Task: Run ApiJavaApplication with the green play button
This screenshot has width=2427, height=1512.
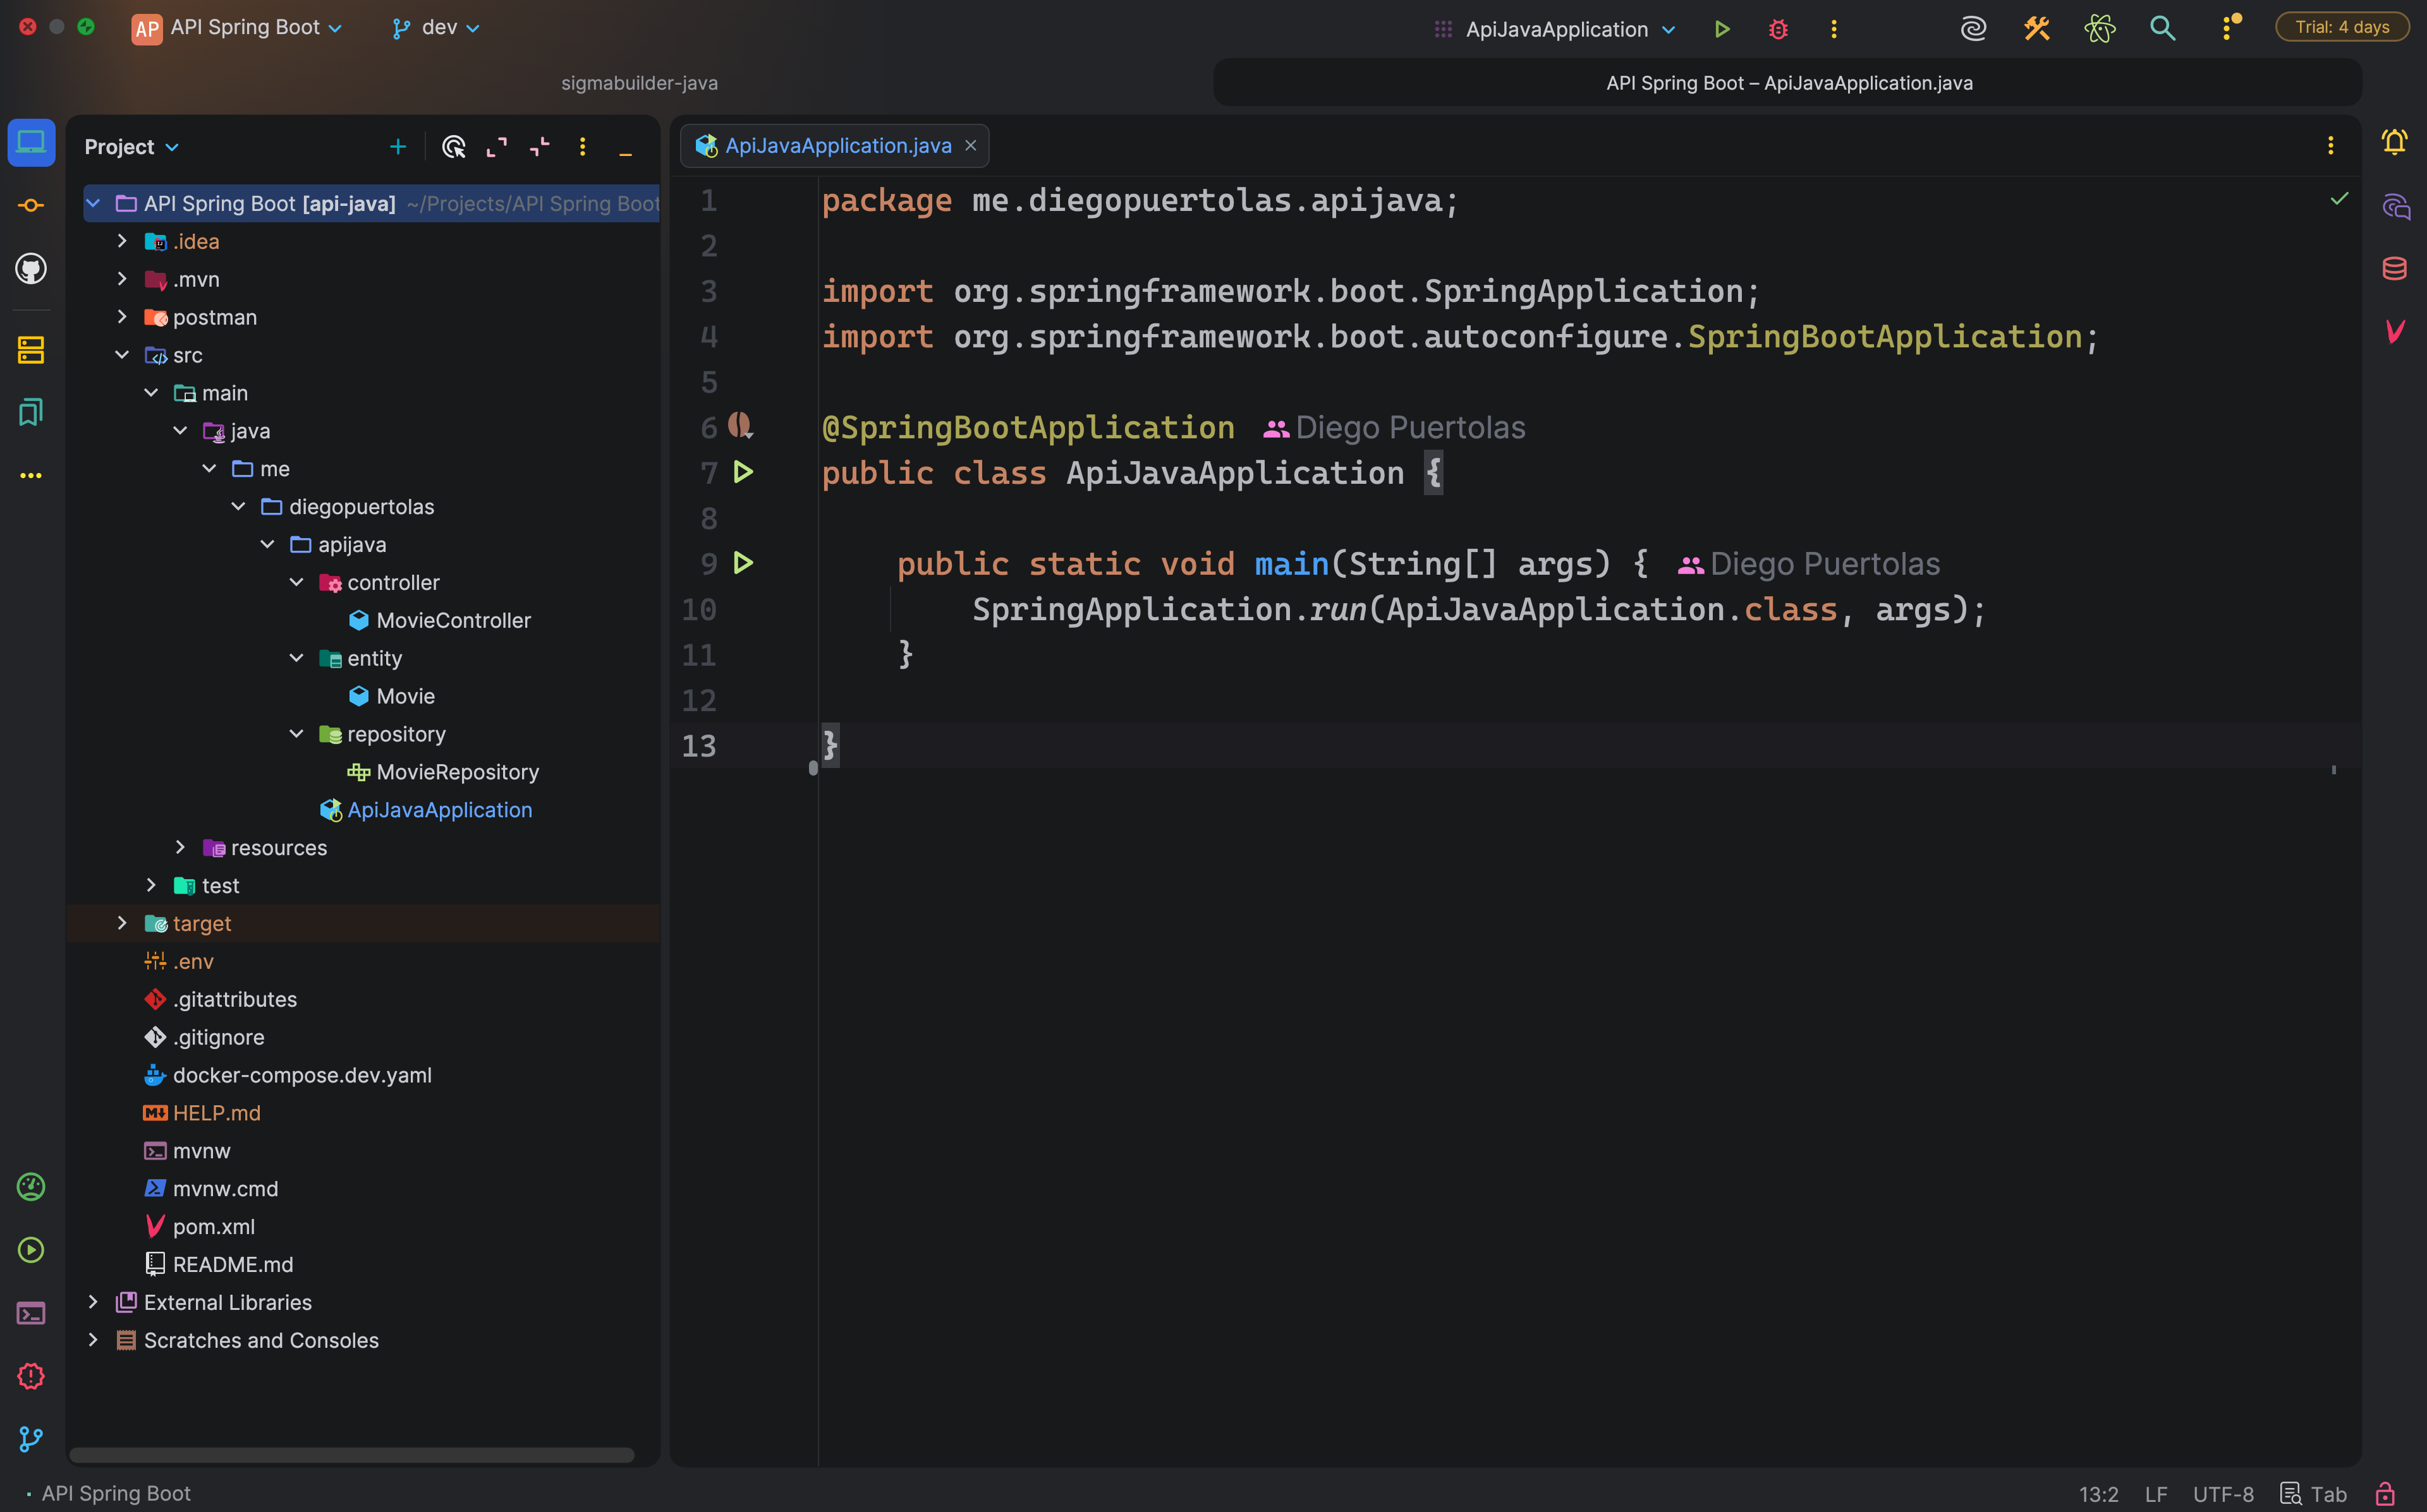Action: coord(1722,29)
